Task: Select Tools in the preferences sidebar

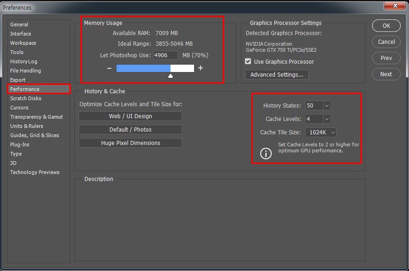Action: click(x=17, y=52)
